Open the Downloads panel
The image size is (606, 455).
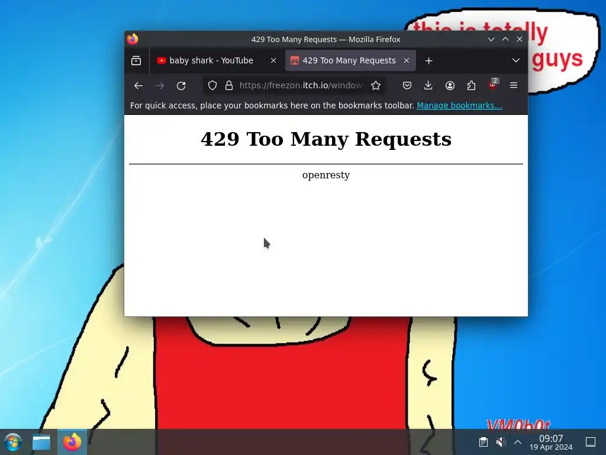[x=428, y=85]
